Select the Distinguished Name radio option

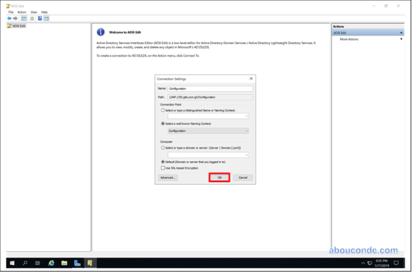(x=163, y=110)
